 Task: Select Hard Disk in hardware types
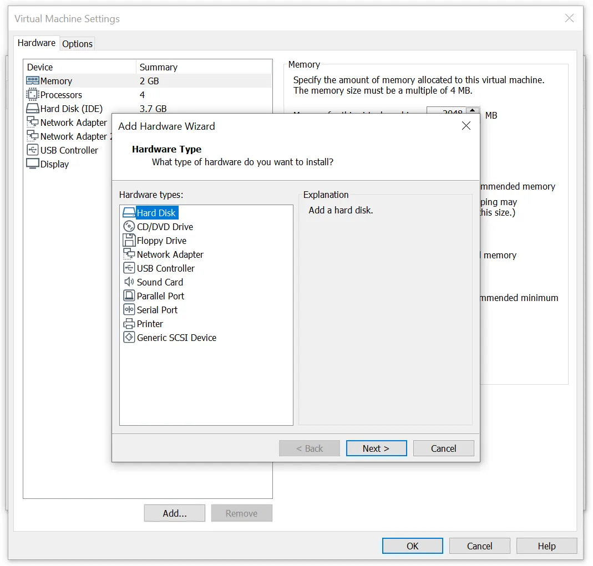(x=156, y=213)
